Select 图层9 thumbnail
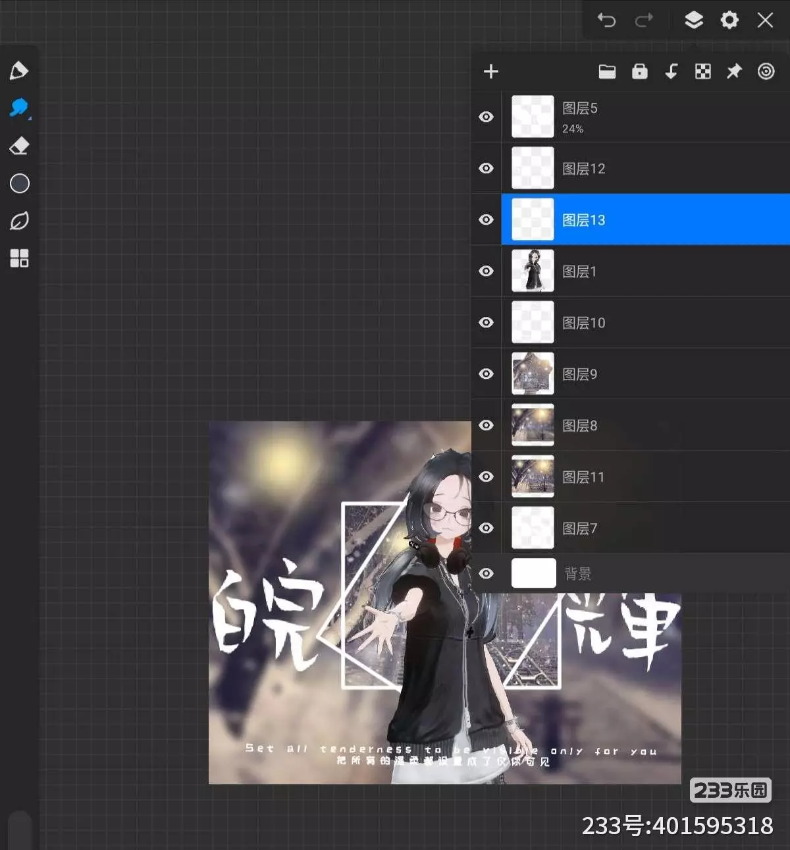Image resolution: width=790 pixels, height=850 pixels. [533, 374]
